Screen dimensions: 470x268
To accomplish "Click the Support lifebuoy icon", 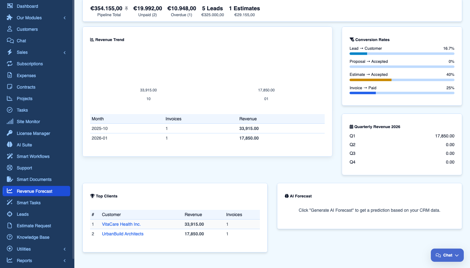I will 10,168.
